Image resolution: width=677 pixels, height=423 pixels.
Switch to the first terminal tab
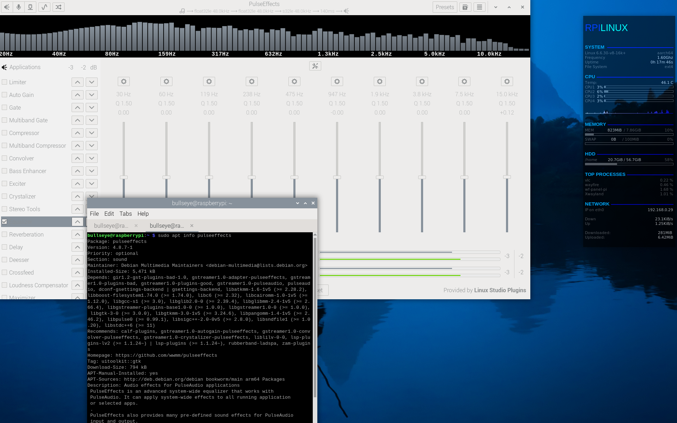click(x=111, y=226)
